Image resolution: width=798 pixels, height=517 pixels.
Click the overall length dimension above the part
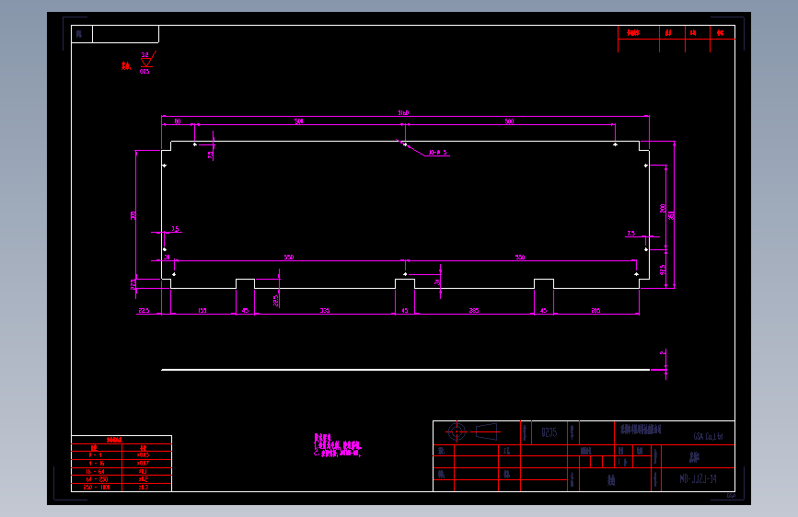403,113
